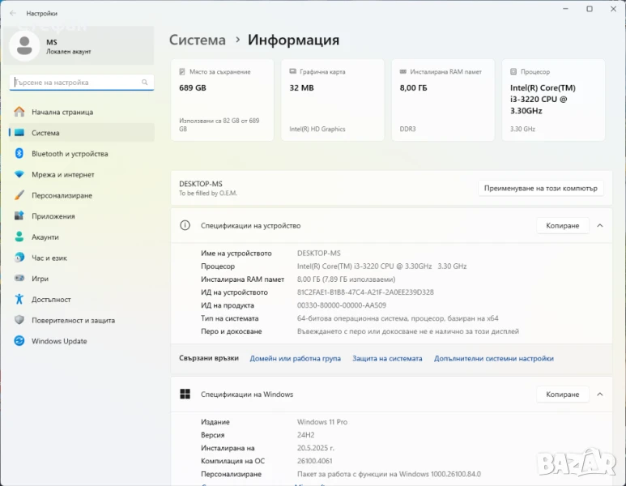Open Bluetooth и устройства settings
The height and width of the screenshot is (486, 626).
[69, 154]
